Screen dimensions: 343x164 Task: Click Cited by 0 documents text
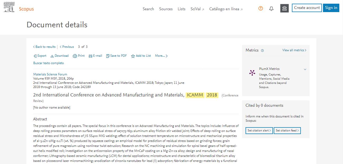tap(264, 105)
